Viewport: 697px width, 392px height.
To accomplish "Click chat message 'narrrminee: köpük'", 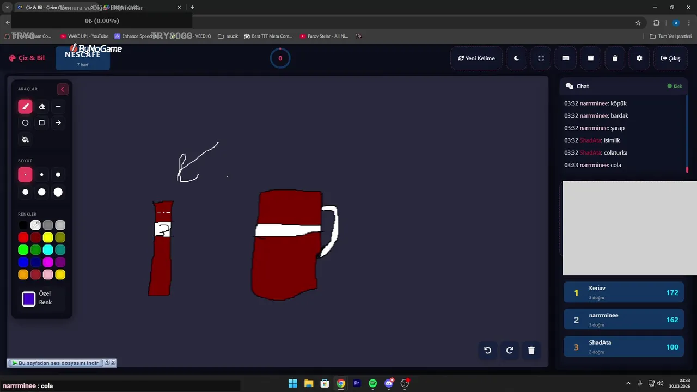I will pos(595,103).
